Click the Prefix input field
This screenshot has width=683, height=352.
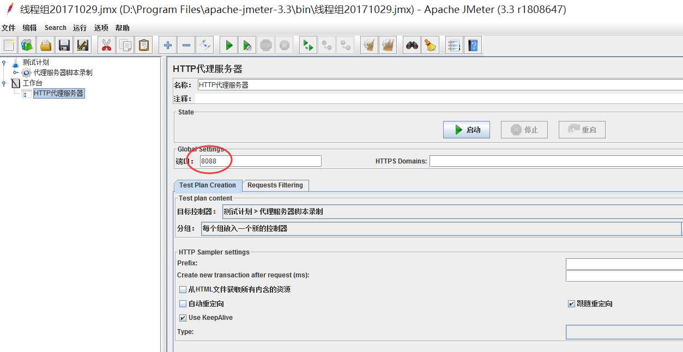624,264
